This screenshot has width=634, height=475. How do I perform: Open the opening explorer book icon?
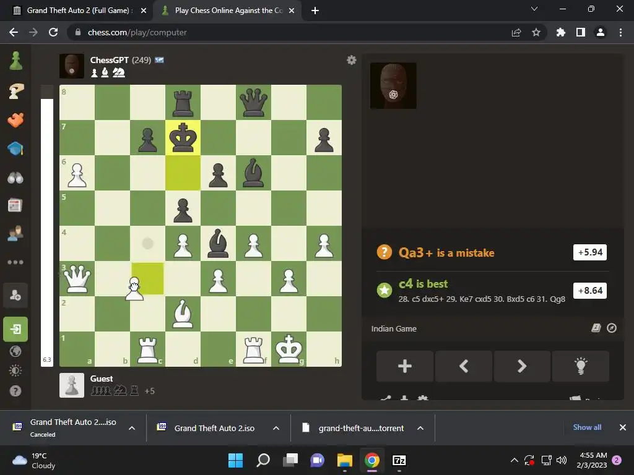[x=596, y=328]
